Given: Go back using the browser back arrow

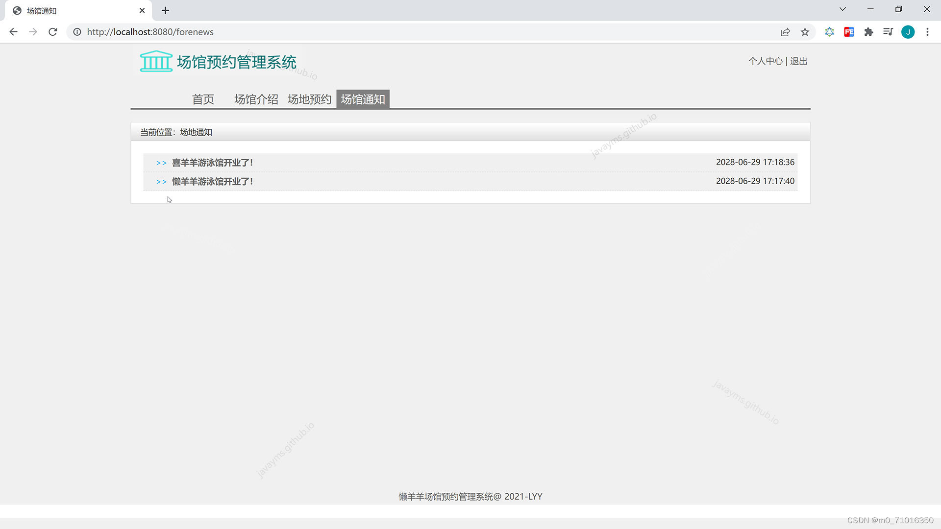Looking at the screenshot, I should (x=13, y=32).
